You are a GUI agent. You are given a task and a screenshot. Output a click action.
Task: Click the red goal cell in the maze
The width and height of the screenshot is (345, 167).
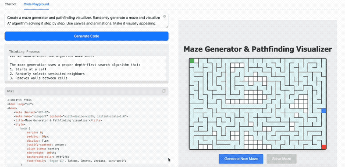pos(324,147)
